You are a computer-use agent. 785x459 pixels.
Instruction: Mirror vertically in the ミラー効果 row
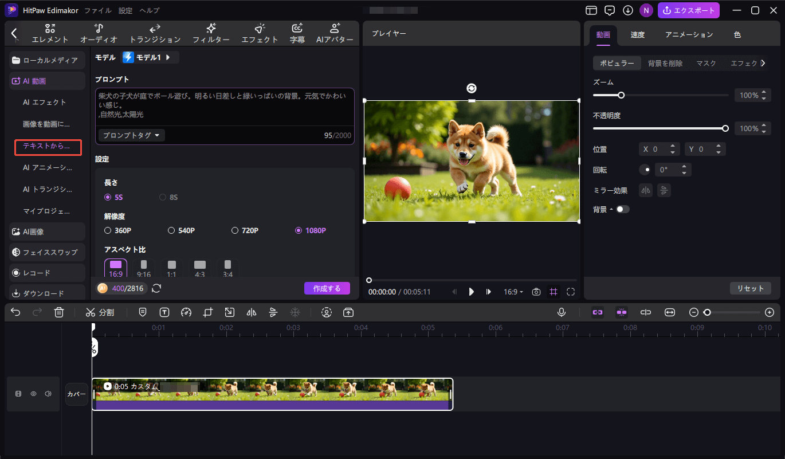point(664,191)
